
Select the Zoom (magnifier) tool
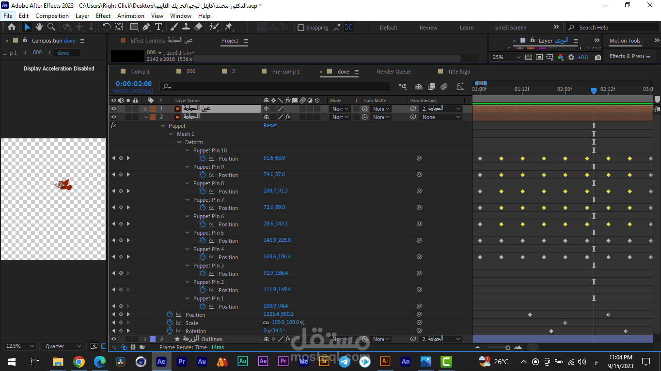[51, 27]
